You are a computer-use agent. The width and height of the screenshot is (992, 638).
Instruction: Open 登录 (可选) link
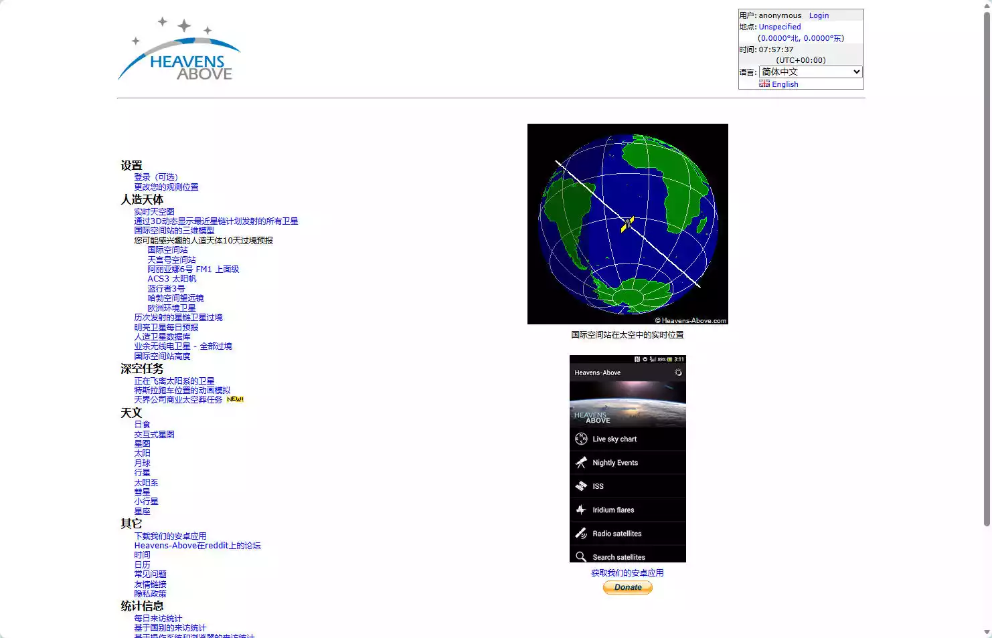(156, 177)
